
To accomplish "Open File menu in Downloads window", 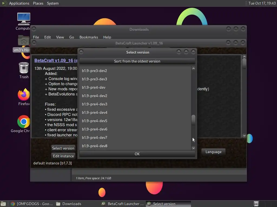I will click(36, 37).
